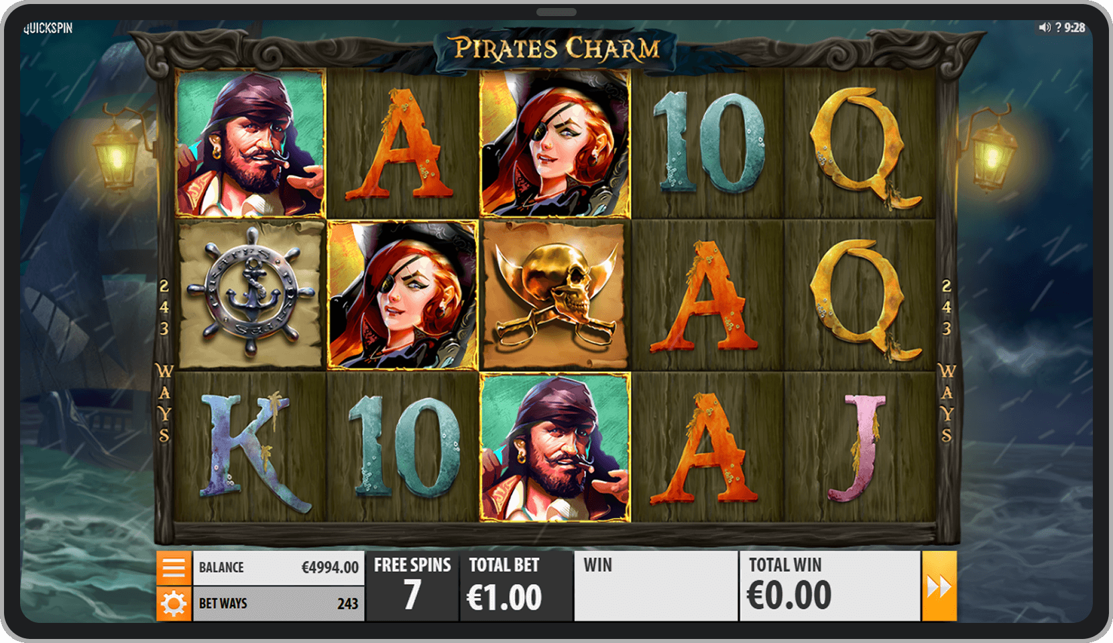The width and height of the screenshot is (1113, 643).
Task: Click the Quickspin logo
Action: (x=48, y=28)
